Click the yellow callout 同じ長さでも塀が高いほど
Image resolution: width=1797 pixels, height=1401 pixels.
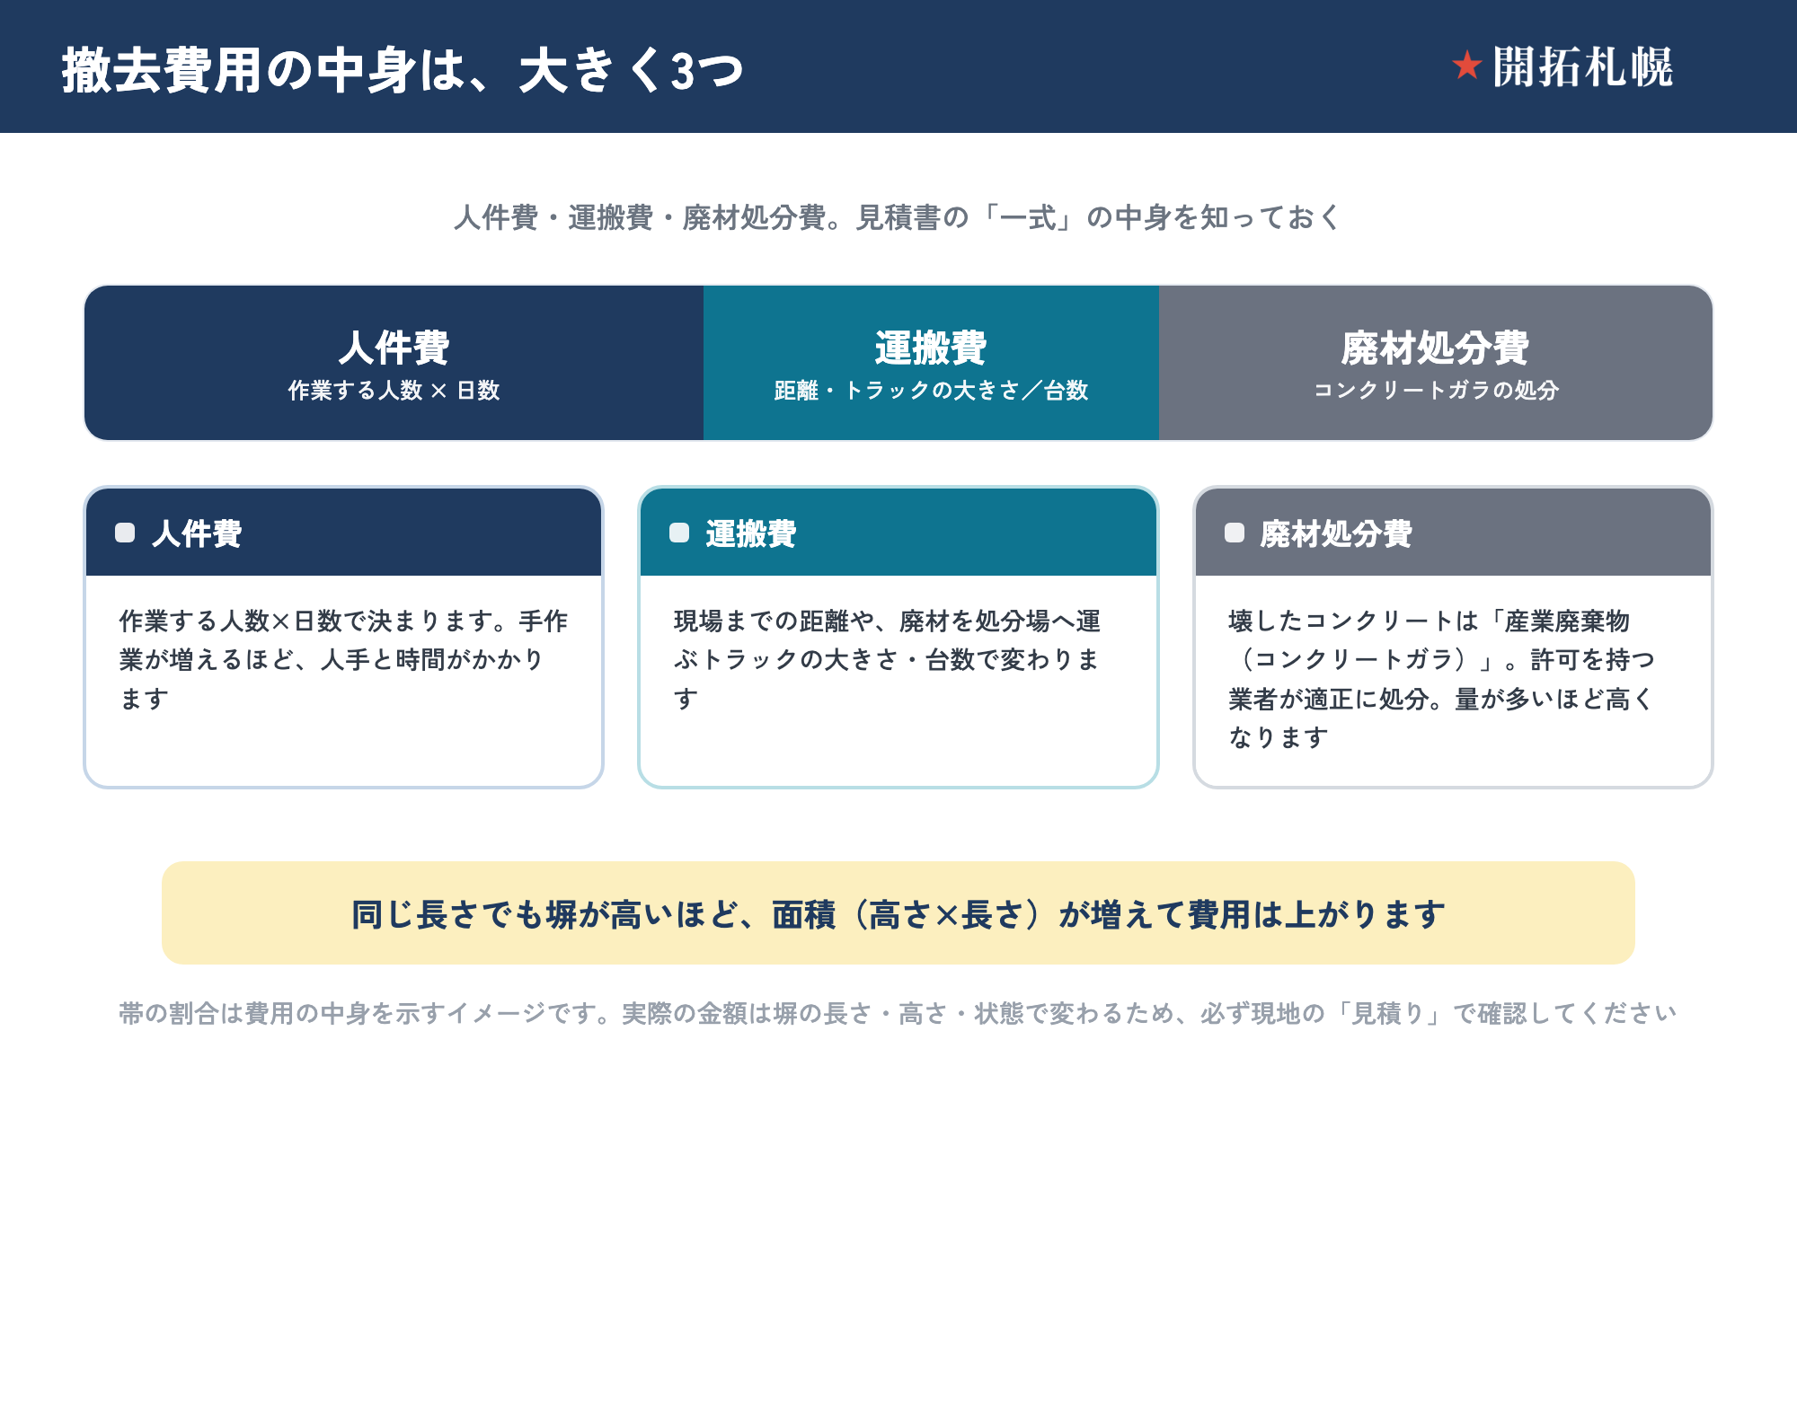point(898,913)
